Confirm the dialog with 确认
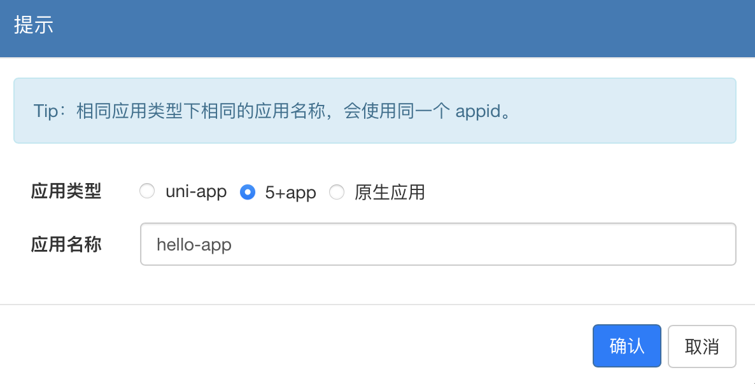Image resolution: width=755 pixels, height=384 pixels. (x=626, y=346)
